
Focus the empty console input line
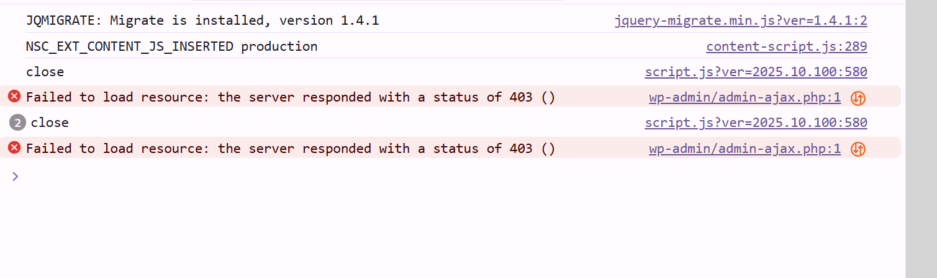[435, 176]
